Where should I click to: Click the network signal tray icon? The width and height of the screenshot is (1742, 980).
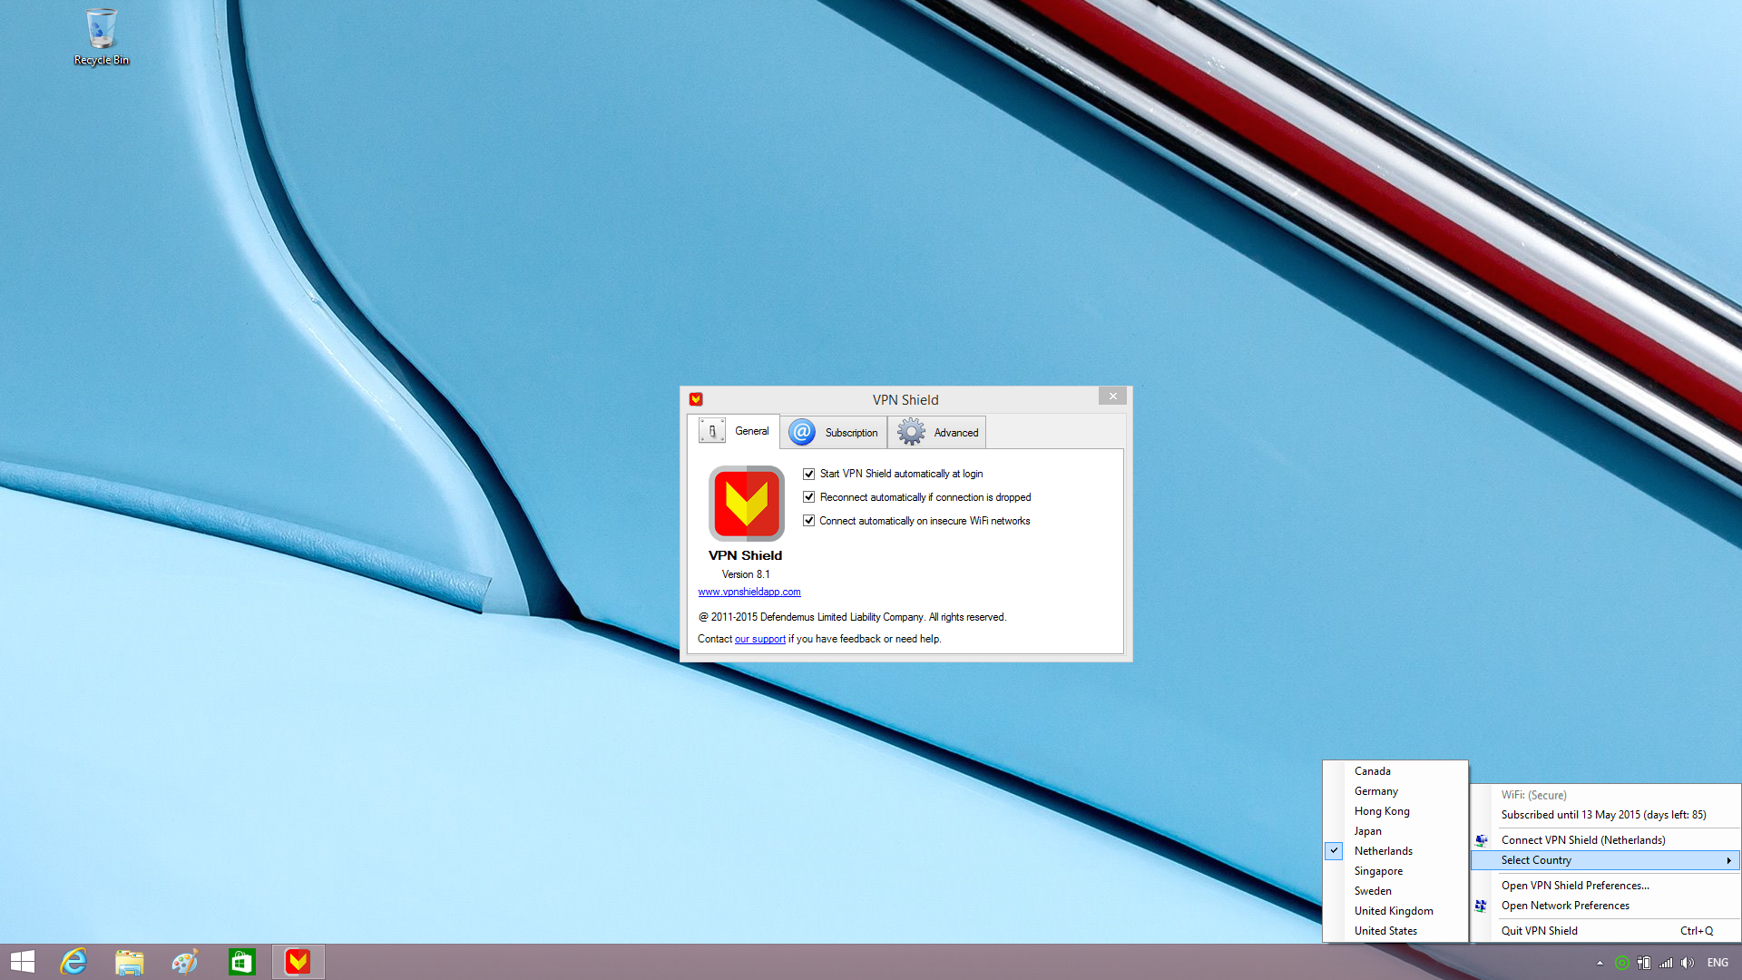(x=1666, y=963)
